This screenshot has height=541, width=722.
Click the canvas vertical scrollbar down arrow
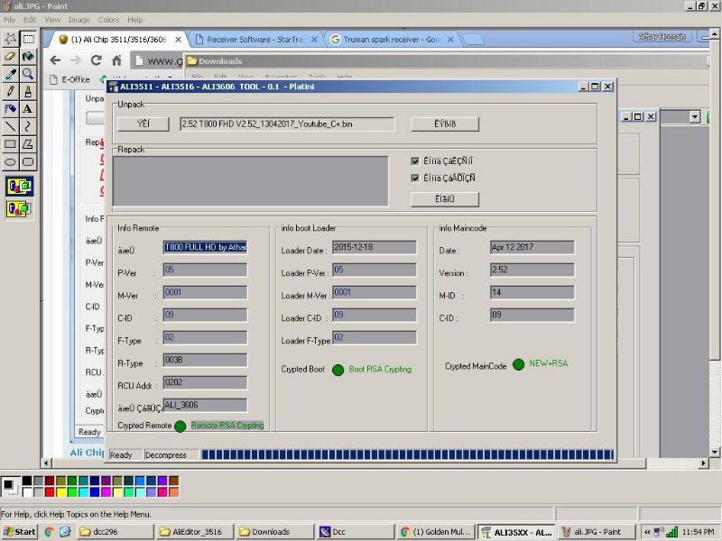point(715,452)
